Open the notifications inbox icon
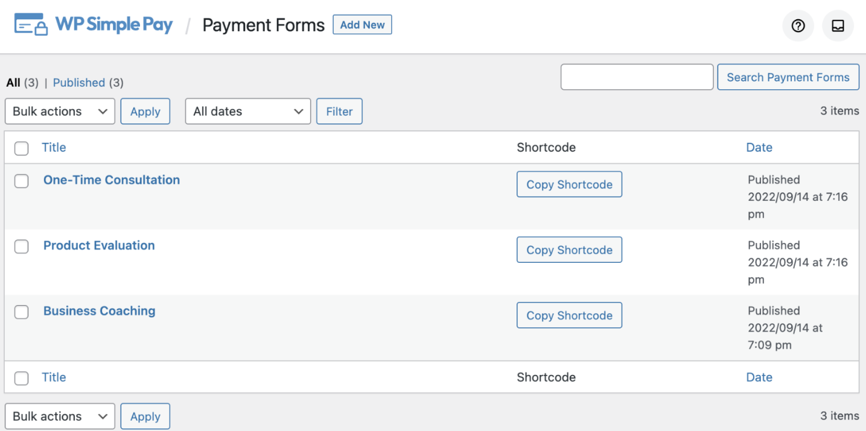 (x=838, y=25)
